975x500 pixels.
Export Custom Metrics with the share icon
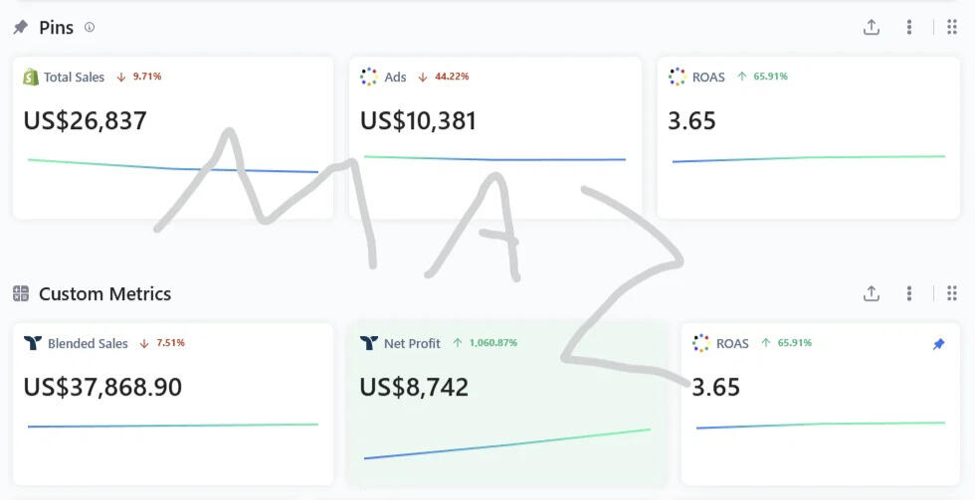(872, 293)
